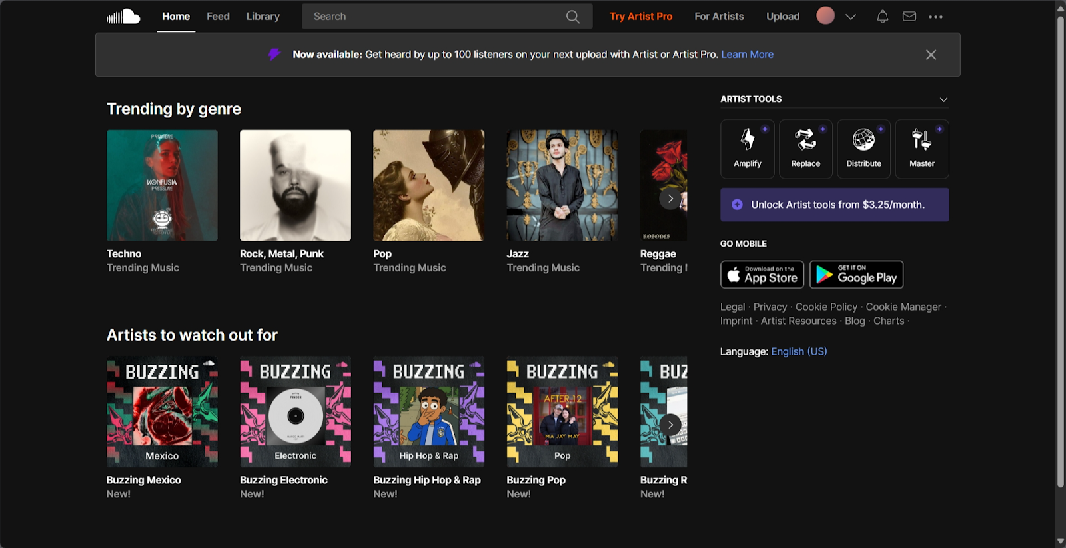Focus the Search input field
Image resolution: width=1066 pixels, height=548 pixels.
pyautogui.click(x=447, y=17)
